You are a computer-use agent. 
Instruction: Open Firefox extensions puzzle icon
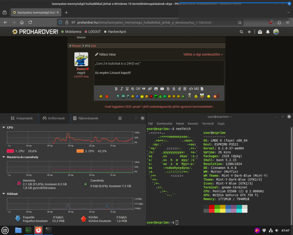tap(279, 22)
